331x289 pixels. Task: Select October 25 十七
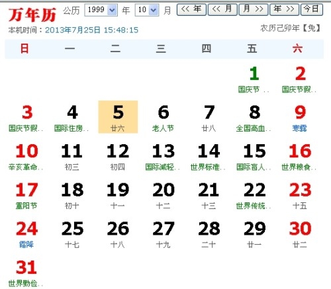(72, 234)
